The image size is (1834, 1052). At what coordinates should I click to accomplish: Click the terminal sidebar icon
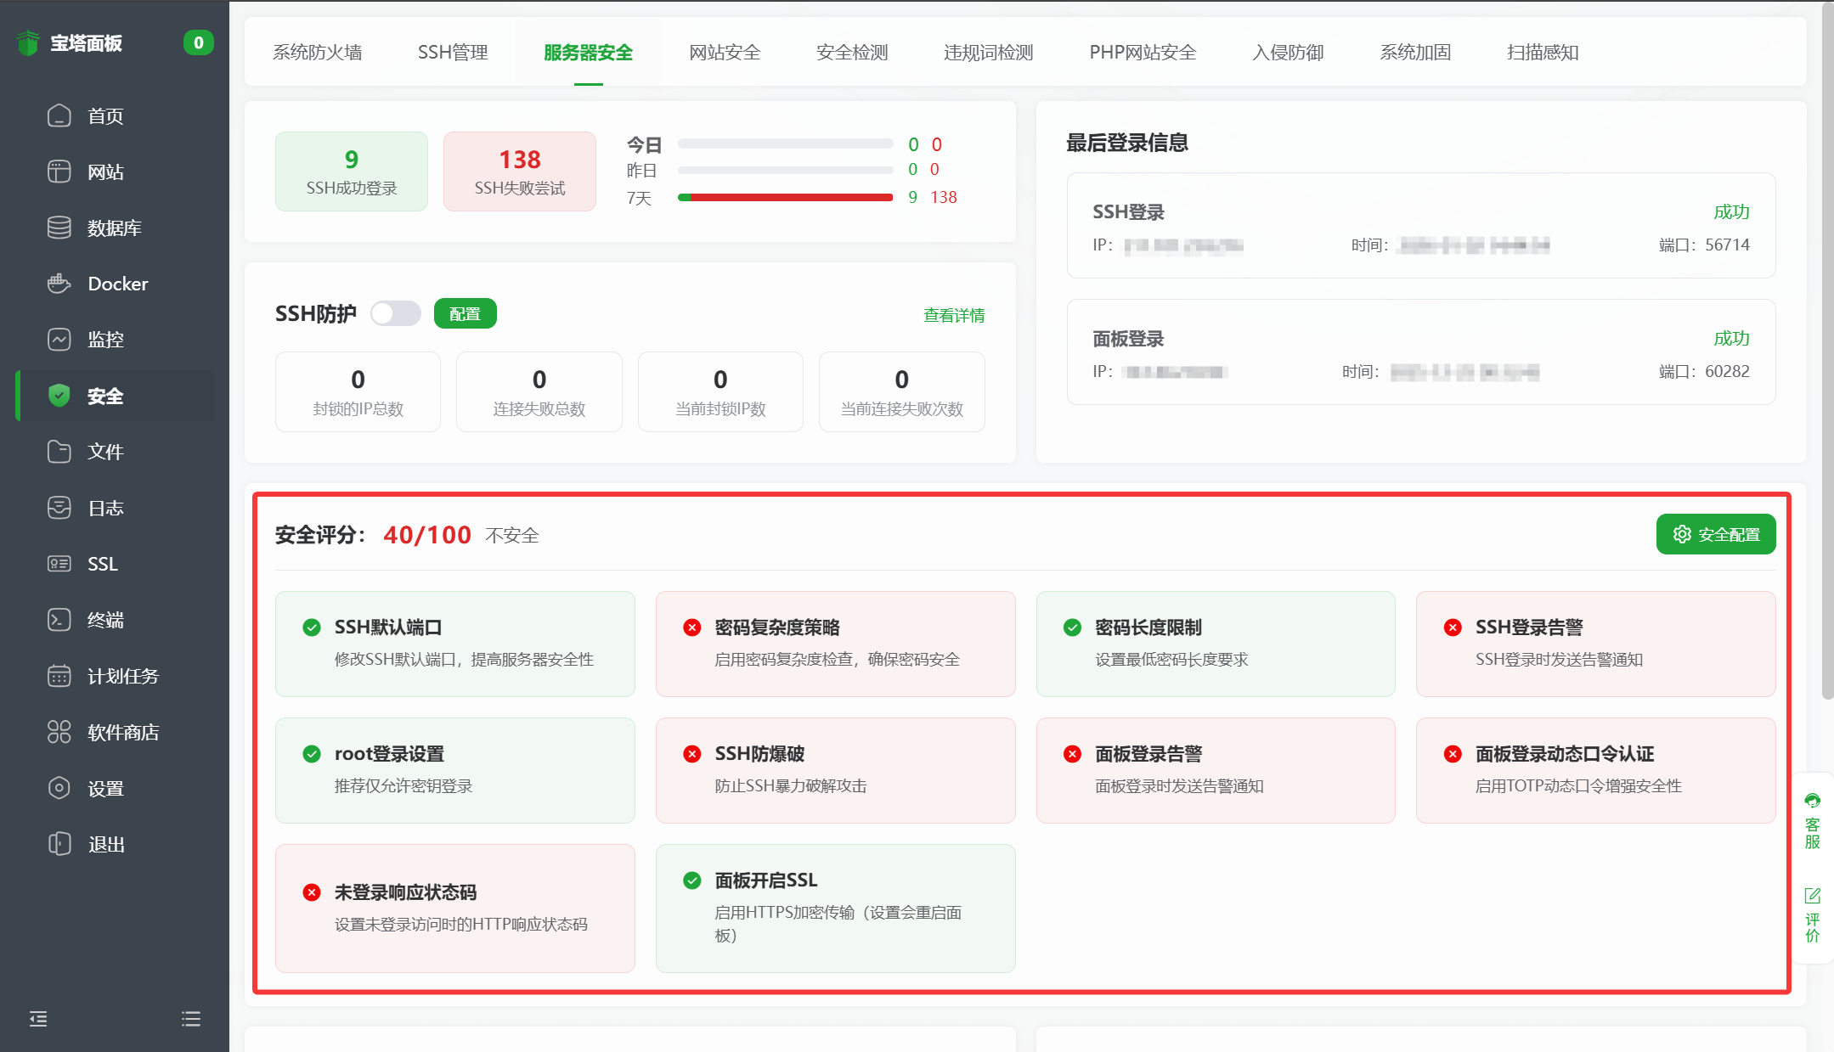tap(59, 620)
